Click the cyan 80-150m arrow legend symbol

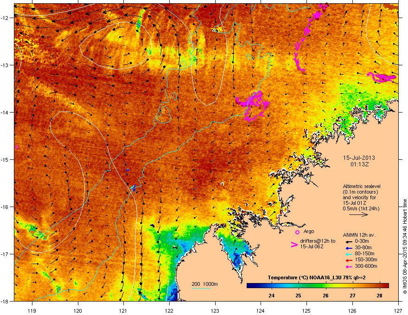coord(349,254)
